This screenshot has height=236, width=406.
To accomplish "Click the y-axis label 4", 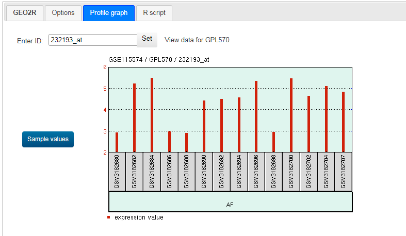I will coord(105,110).
